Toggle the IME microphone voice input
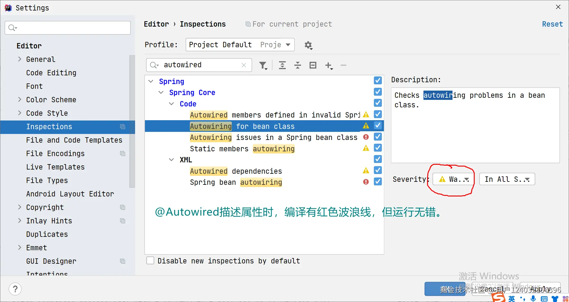The height and width of the screenshot is (302, 569). tap(533, 298)
